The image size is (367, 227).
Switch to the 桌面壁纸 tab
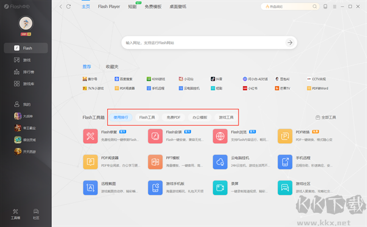178,7
